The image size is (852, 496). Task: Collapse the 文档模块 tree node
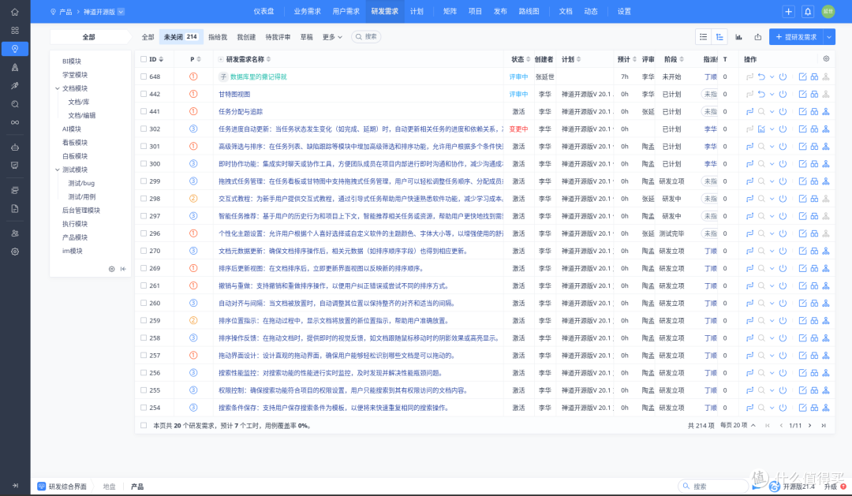click(57, 88)
